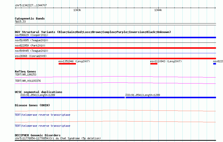Click the red esv1110943 variant bar
Screen dimensions: 223x142
click(x=154, y=64)
